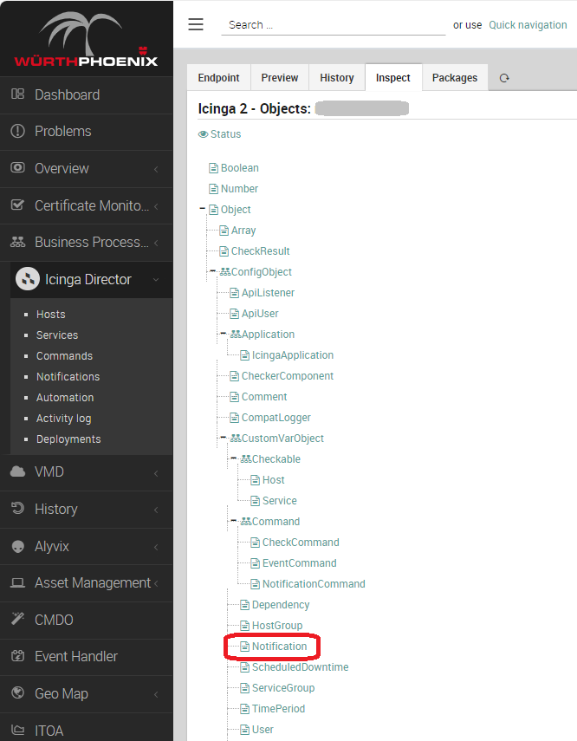
Task: Open the Notification object type
Action: pyautogui.click(x=279, y=646)
